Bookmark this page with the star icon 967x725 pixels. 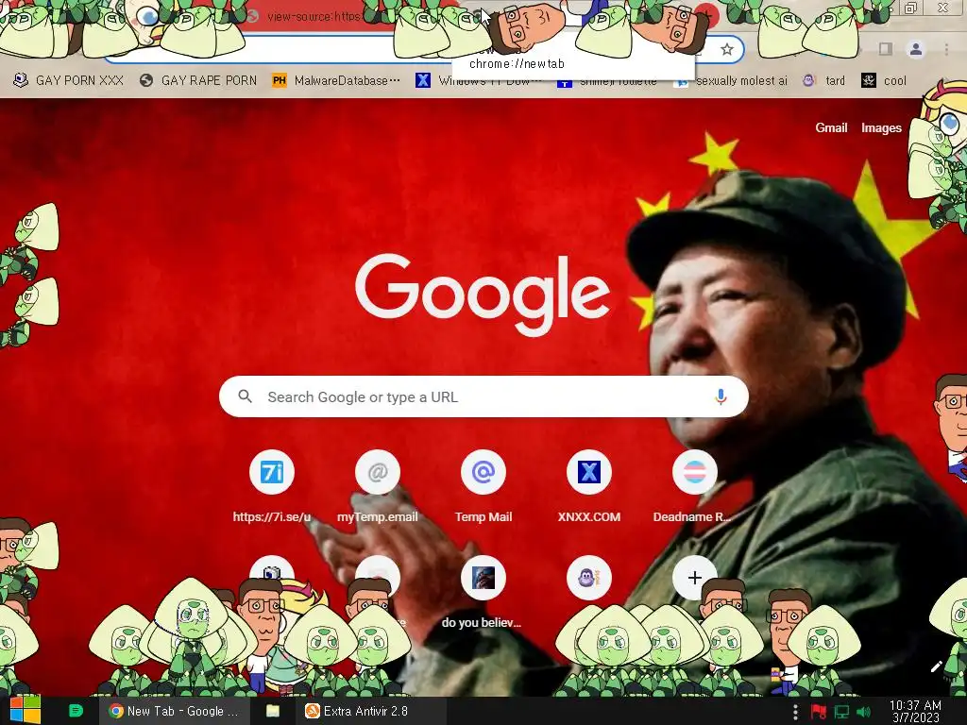727,49
